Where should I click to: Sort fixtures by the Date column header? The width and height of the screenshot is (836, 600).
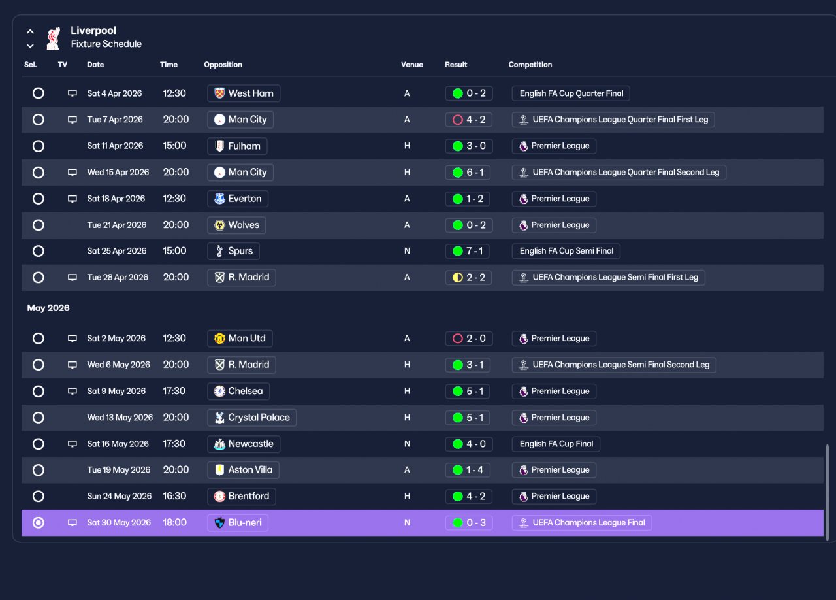pos(95,65)
